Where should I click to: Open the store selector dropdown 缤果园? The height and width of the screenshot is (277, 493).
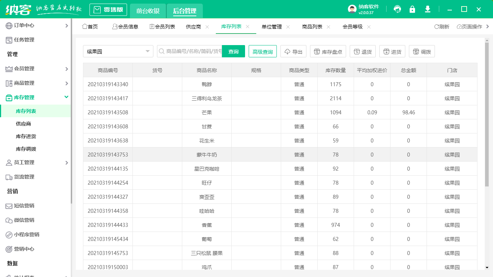(118, 51)
